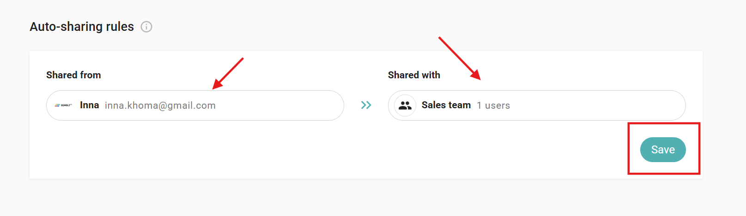Click the gray page background below the card
Viewport: 746px width, 216px height.
pyautogui.click(x=370, y=198)
